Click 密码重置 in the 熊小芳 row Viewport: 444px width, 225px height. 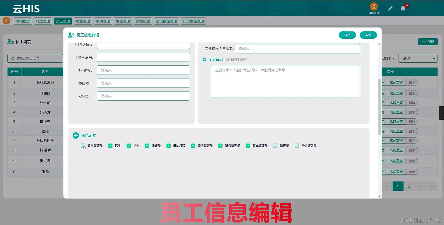click(x=396, y=122)
